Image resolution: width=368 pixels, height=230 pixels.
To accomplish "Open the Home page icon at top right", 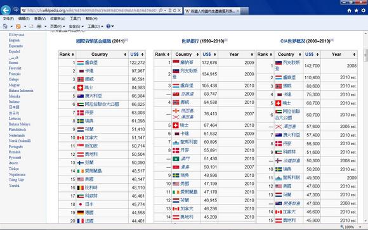I will [x=349, y=11].
